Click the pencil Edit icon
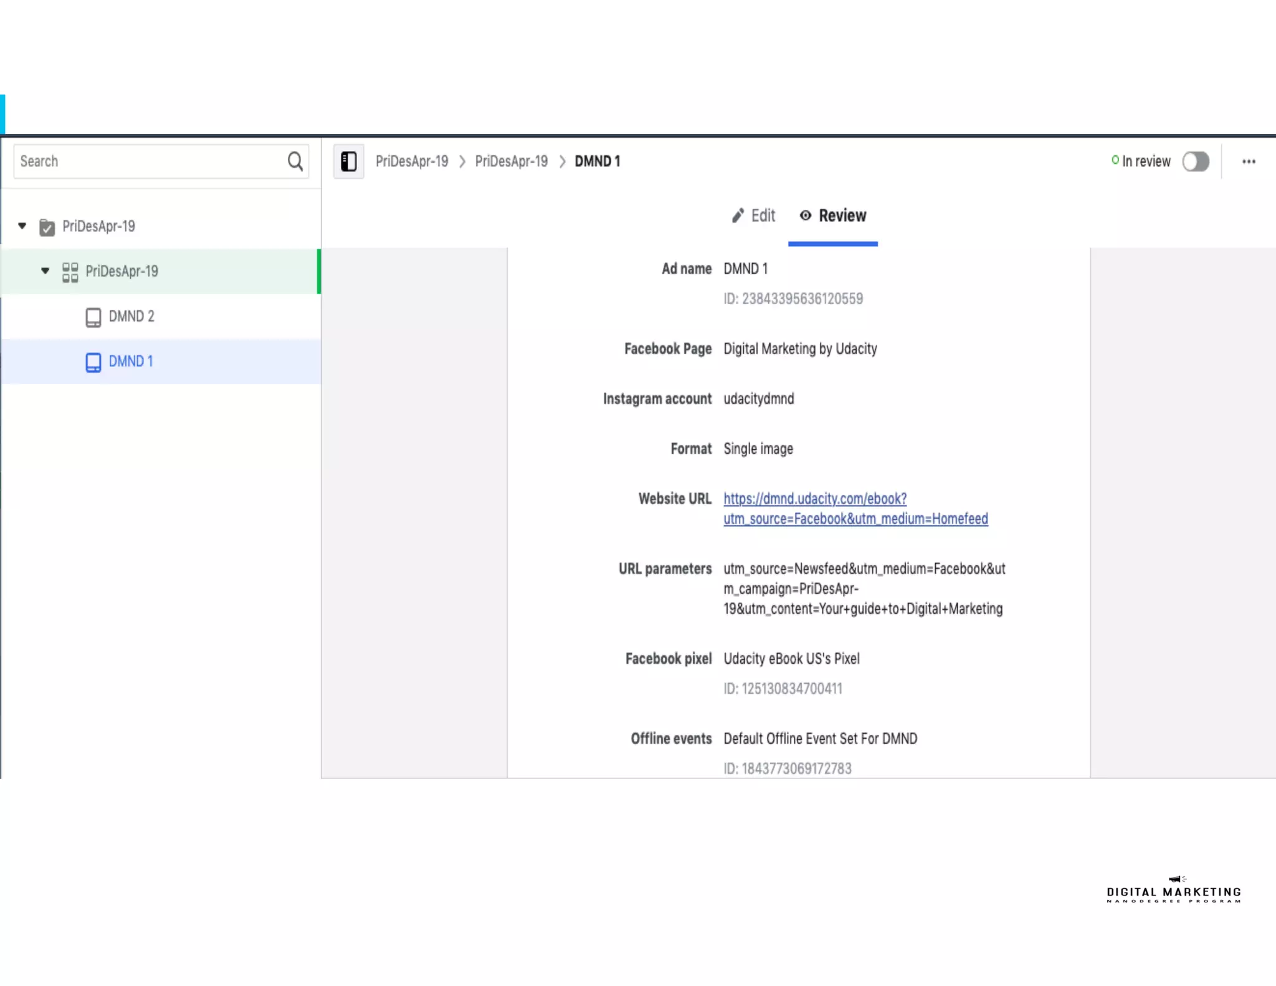 pyautogui.click(x=738, y=216)
